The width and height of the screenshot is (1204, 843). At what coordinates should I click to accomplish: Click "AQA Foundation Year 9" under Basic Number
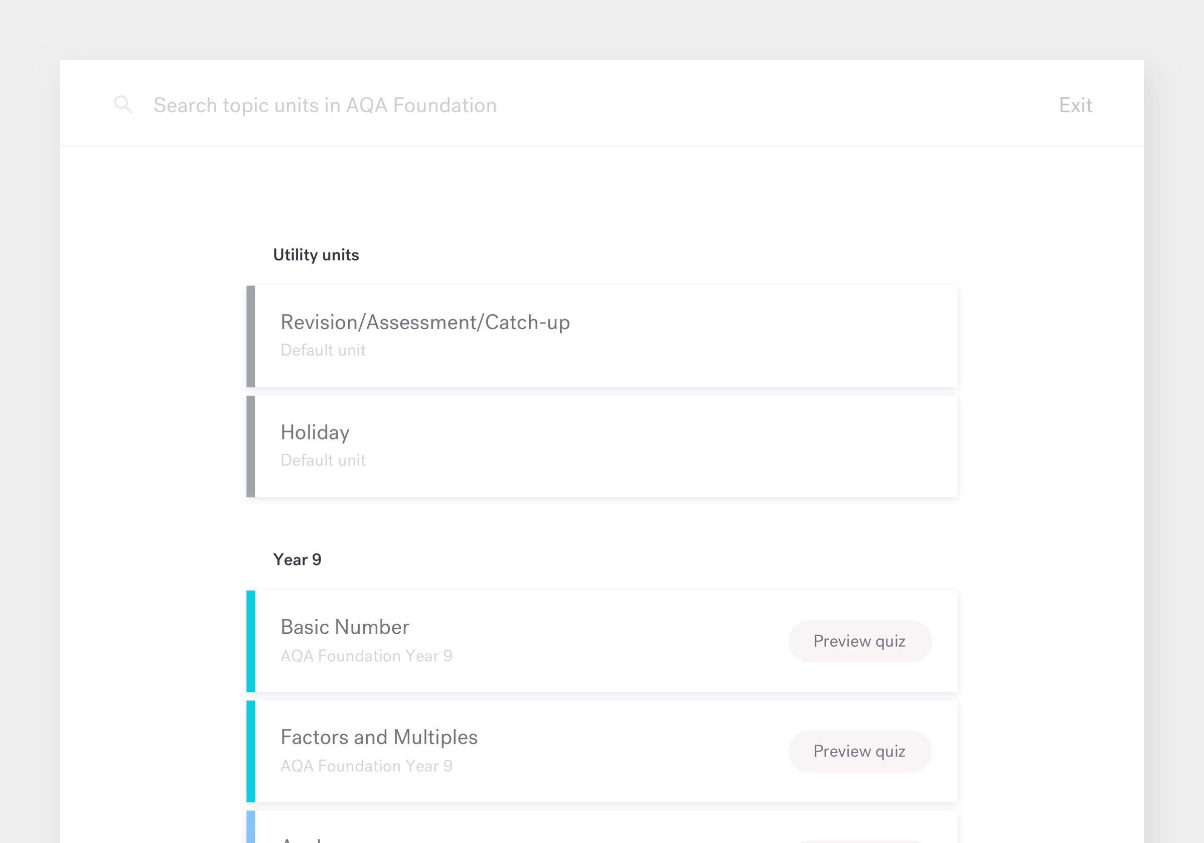(366, 656)
